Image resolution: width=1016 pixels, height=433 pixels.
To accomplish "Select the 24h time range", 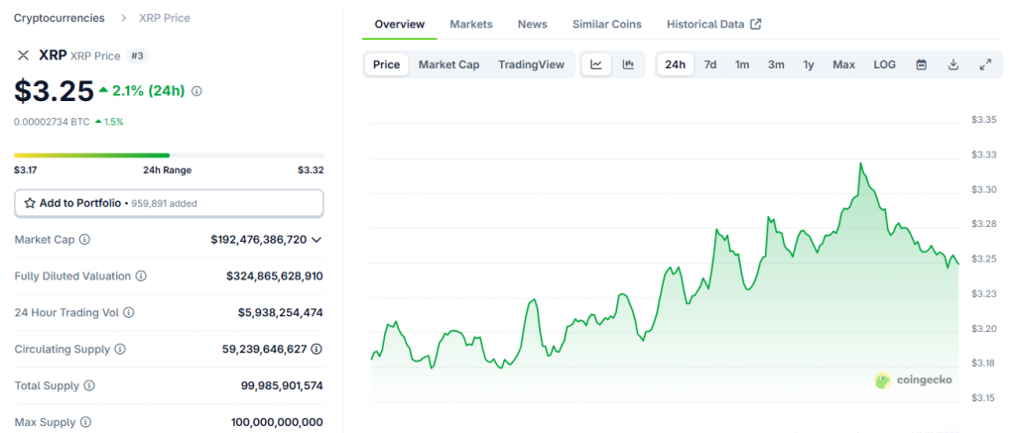I will (x=675, y=64).
